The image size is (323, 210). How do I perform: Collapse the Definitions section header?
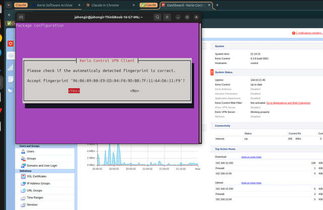tap(45, 171)
